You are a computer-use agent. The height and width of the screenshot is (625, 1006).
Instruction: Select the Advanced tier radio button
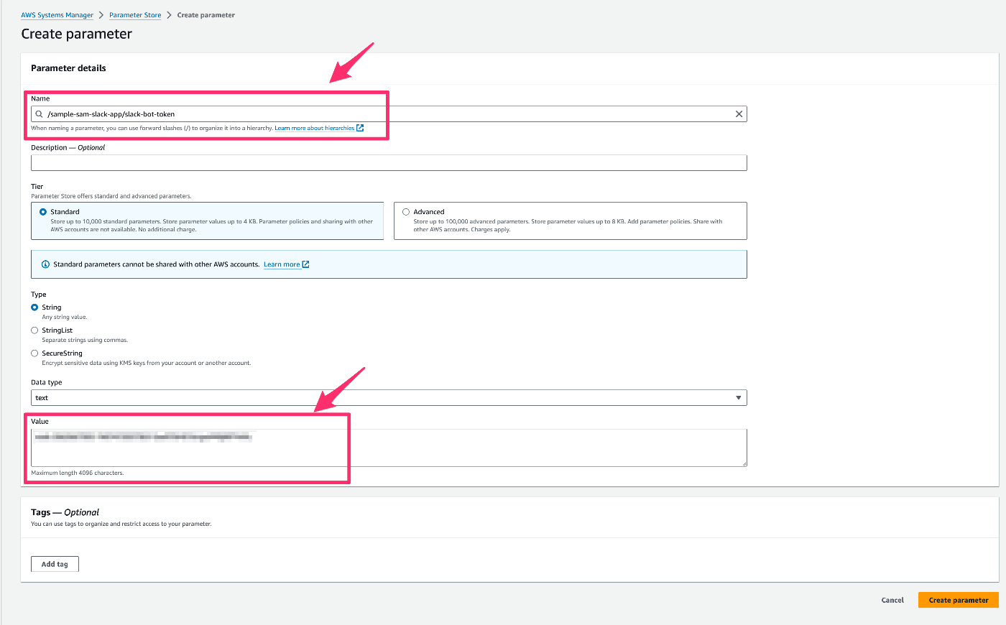pyautogui.click(x=406, y=212)
